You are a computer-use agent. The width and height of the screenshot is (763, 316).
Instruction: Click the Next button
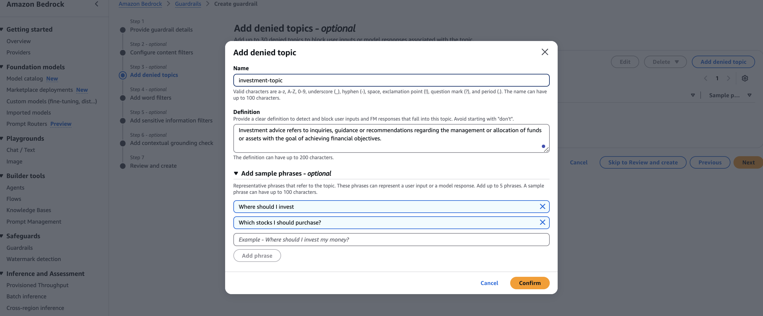click(x=748, y=162)
